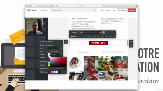
Task: Select the Lien option in text toolbar
Action: (x=81, y=32)
